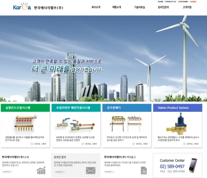Click the catalog document icon
Viewport: 207px width, 178px height.
pyautogui.click(x=144, y=170)
